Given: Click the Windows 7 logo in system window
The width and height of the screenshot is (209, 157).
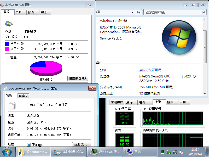Looking at the screenshot, I should (x=179, y=37).
